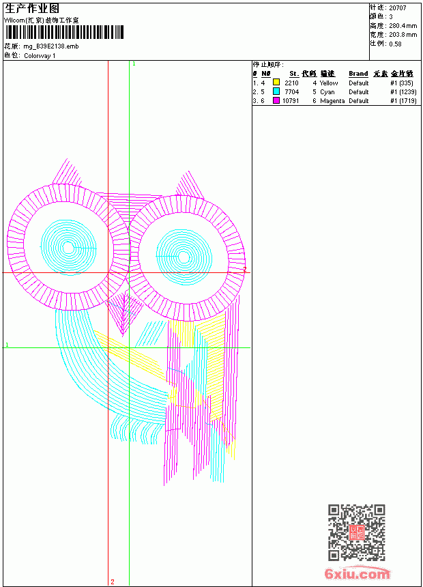Click the stitch count 20707 value
Viewport: 423px width, 587px height.
coord(398,8)
